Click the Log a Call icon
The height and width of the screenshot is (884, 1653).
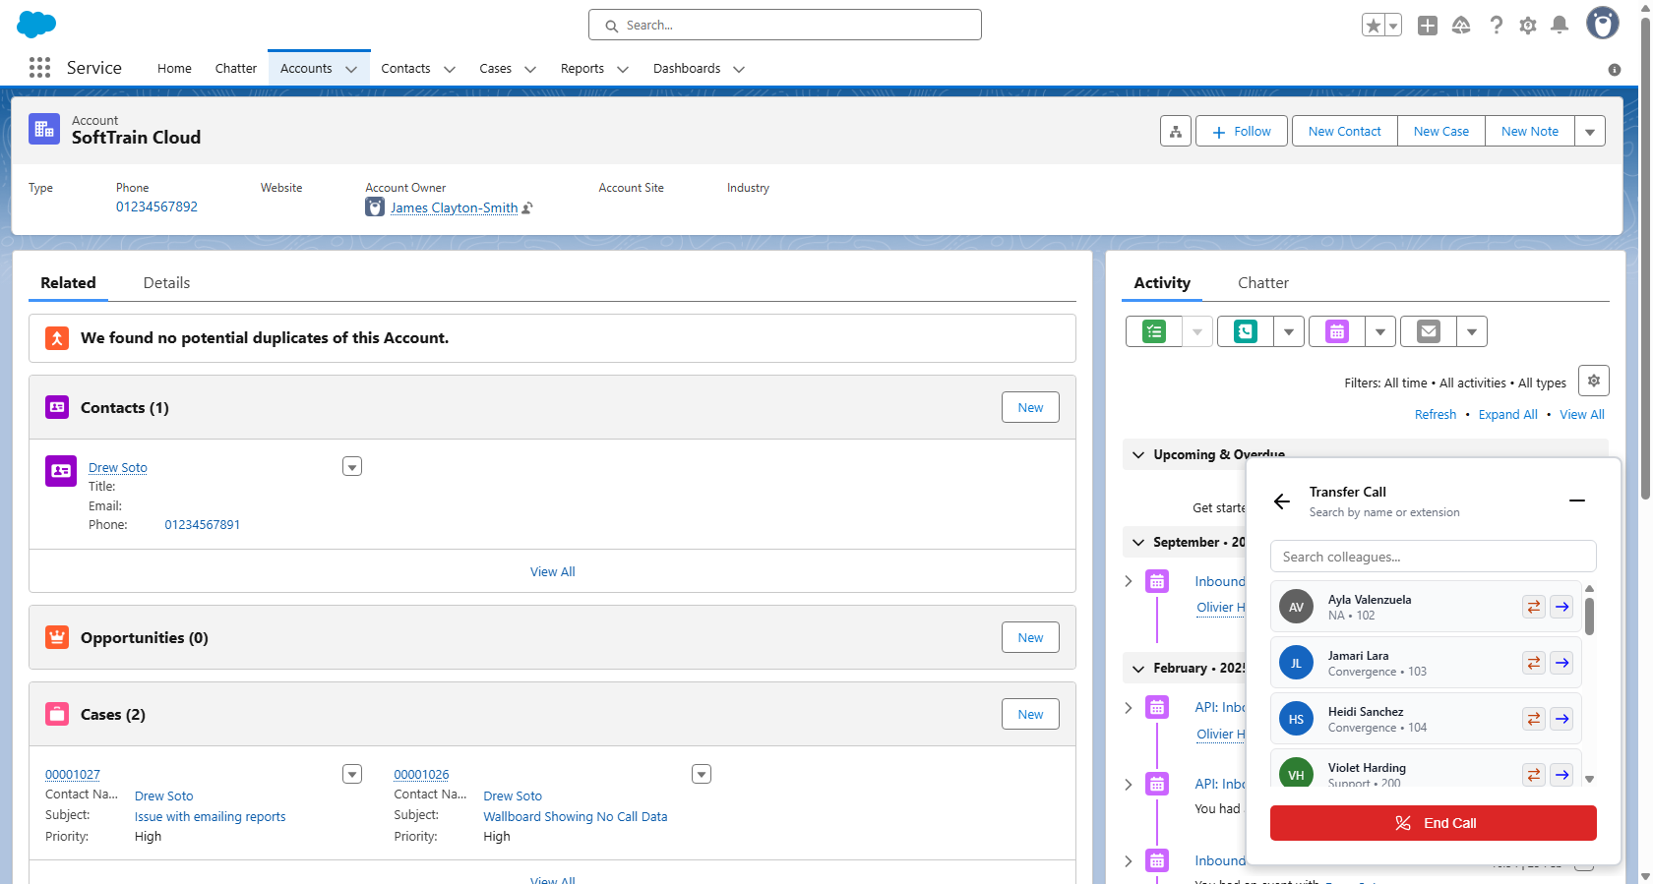tap(1245, 332)
